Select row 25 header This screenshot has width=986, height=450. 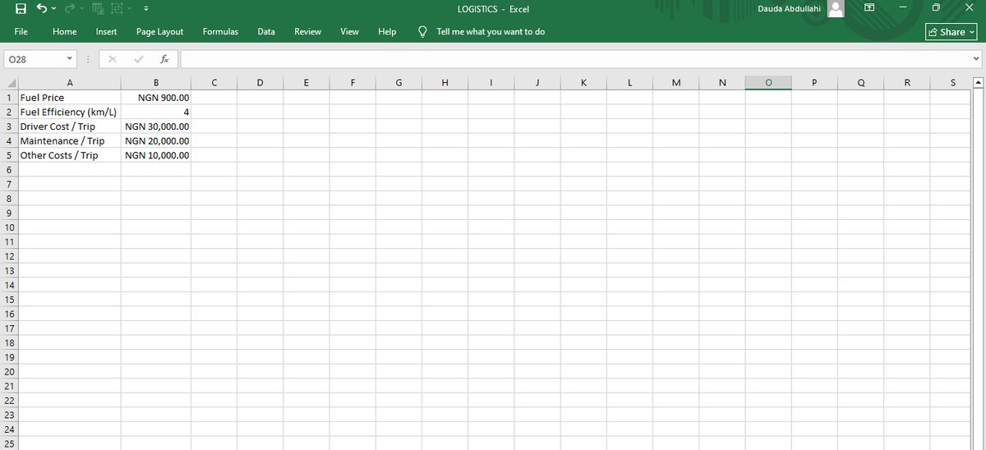(8, 443)
